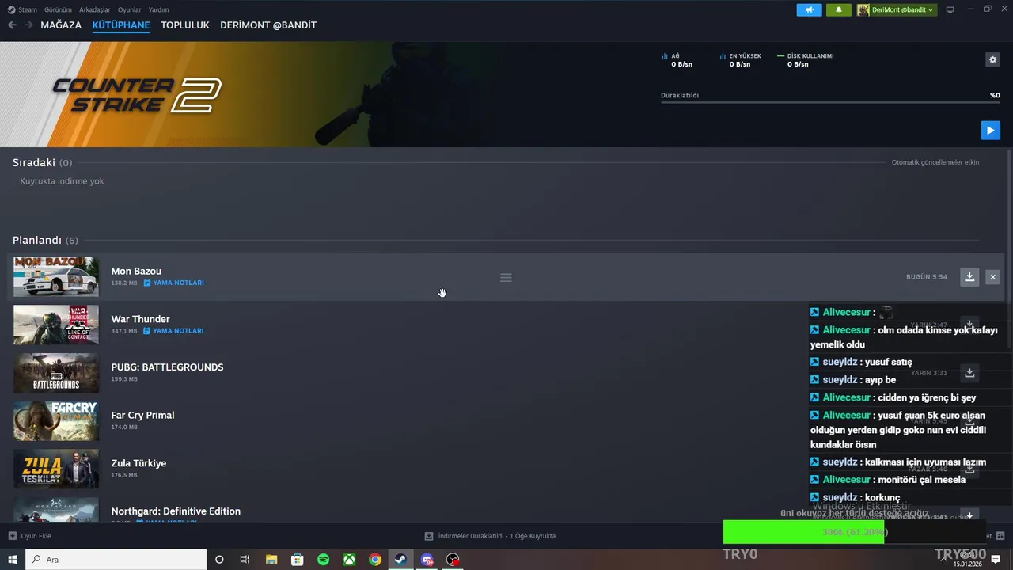Open File Explorer from taskbar
Screen dimensions: 1013x570
271,560
